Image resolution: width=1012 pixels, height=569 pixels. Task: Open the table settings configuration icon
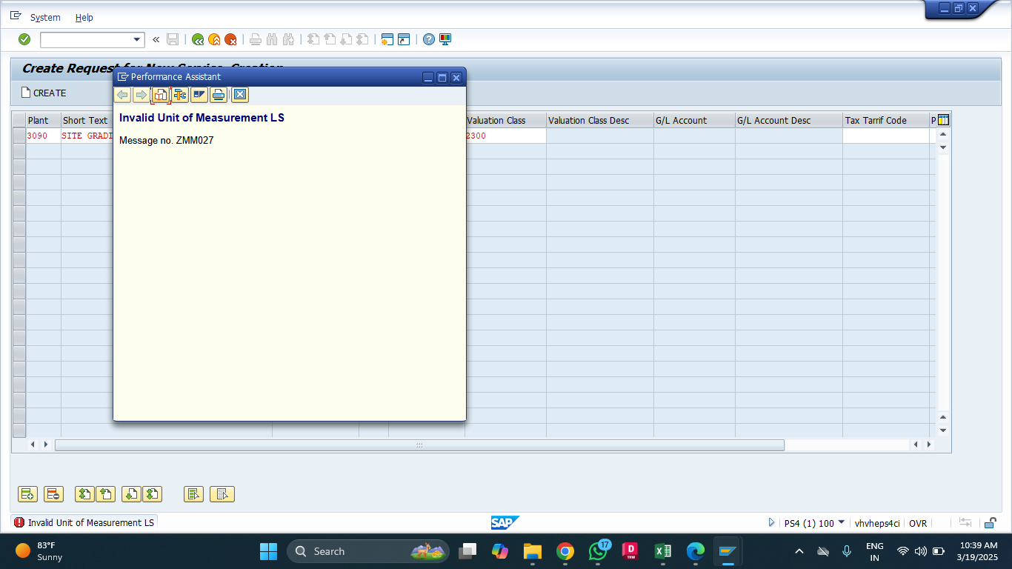pos(943,120)
